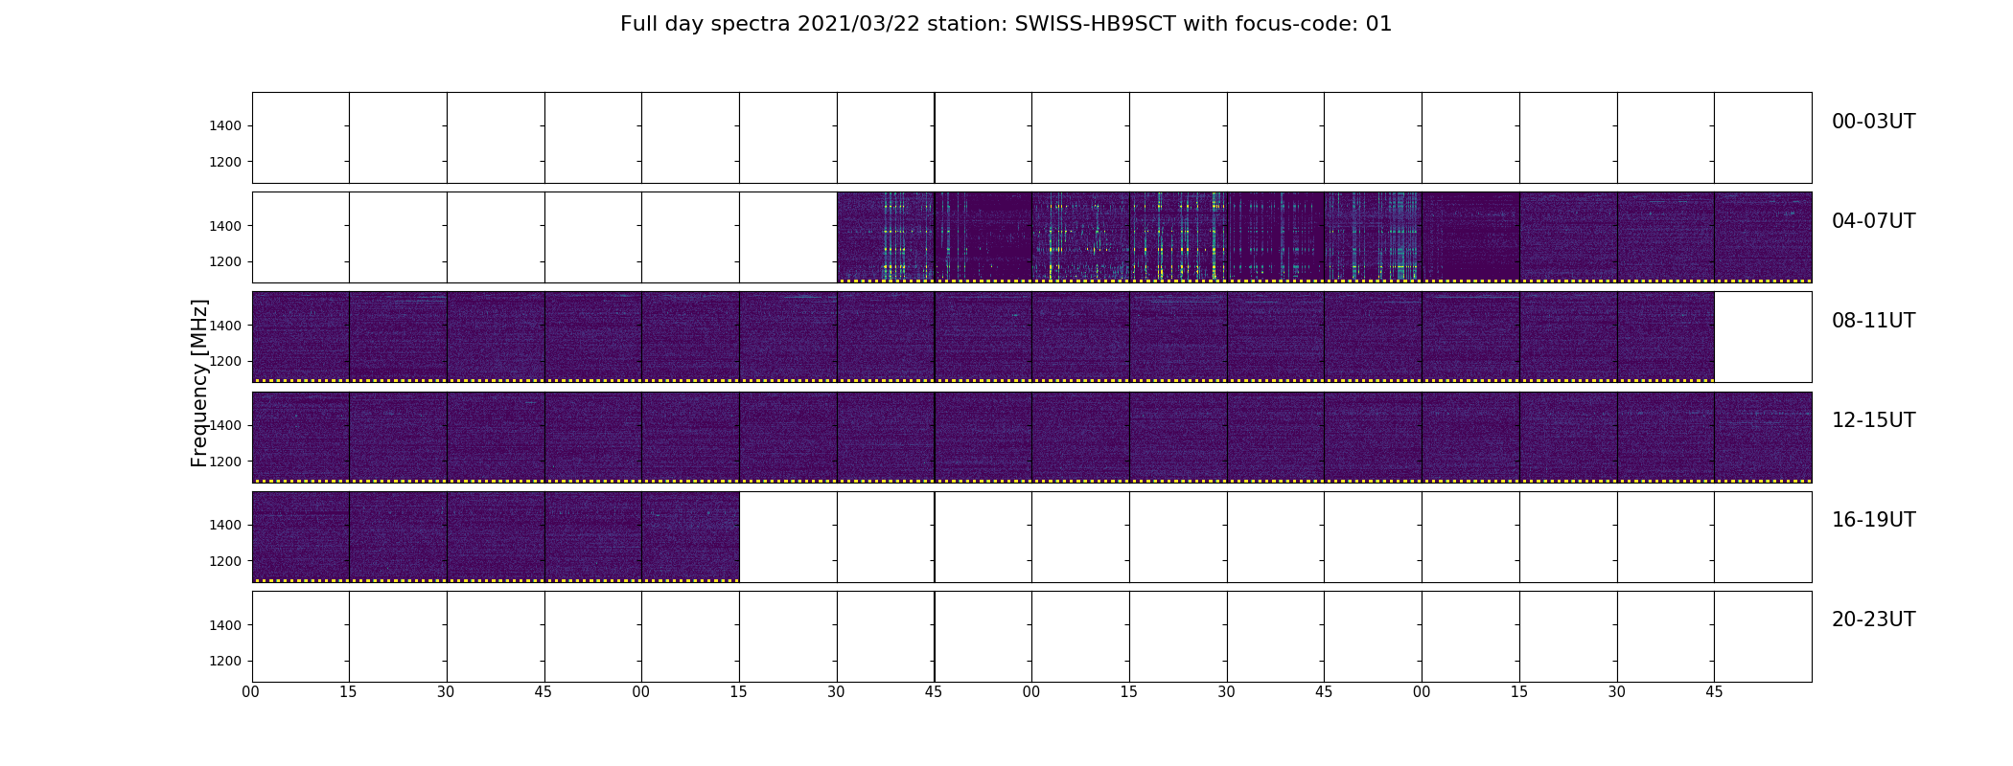
Task: Click the 1200 tick of the 00-03UT row
Action: point(225,162)
